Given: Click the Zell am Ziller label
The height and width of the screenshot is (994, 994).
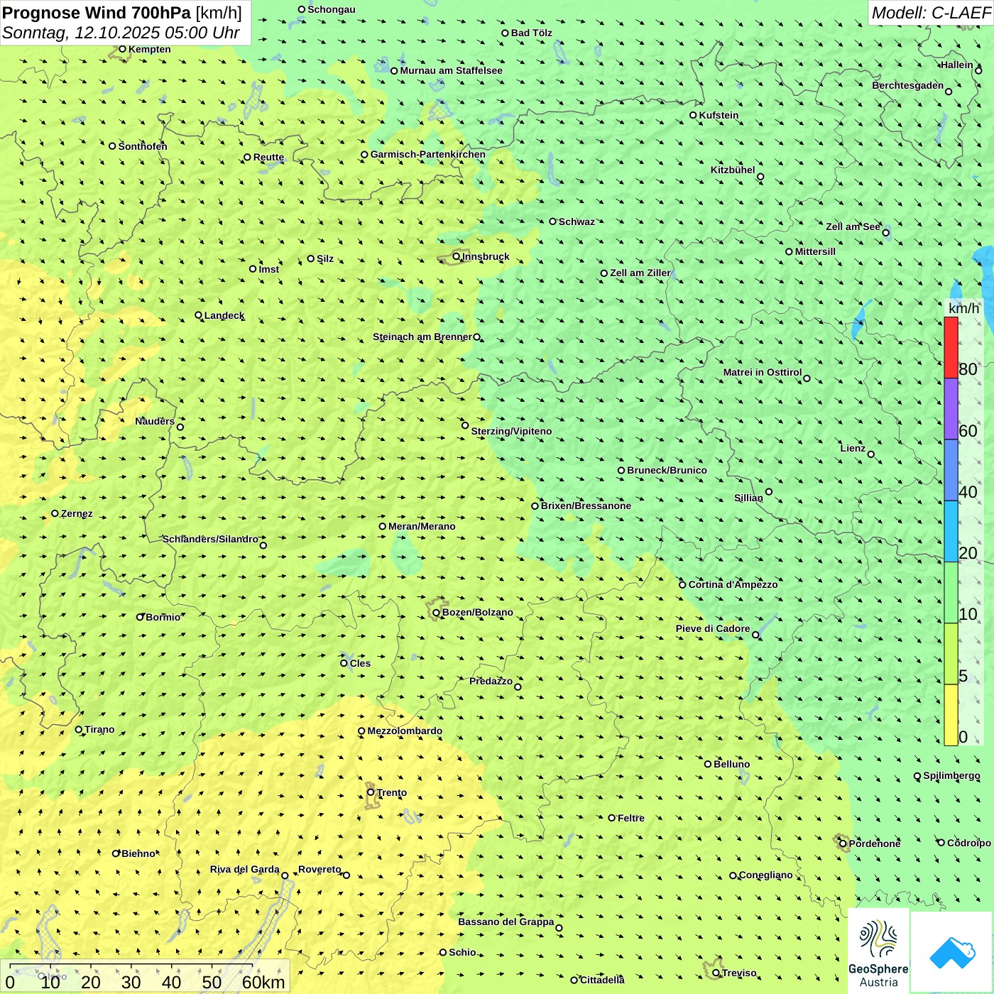Looking at the screenshot, I should (640, 273).
